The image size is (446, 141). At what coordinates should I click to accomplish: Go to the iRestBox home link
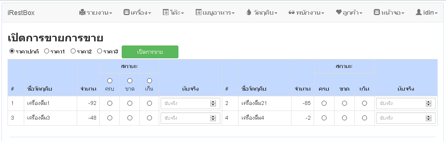click(21, 13)
